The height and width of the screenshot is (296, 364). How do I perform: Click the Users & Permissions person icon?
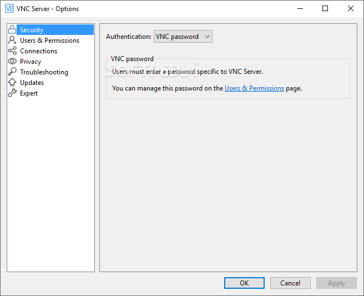pyautogui.click(x=12, y=40)
